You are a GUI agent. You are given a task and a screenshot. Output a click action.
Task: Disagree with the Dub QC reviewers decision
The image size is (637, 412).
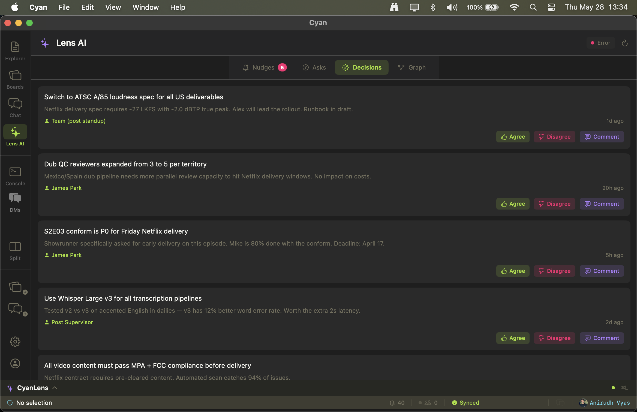pos(555,204)
